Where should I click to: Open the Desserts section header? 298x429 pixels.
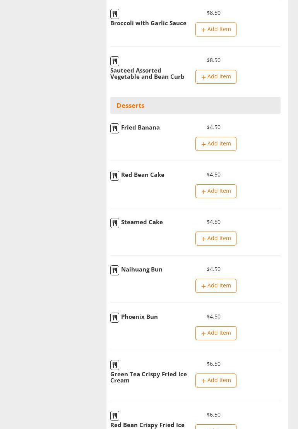(130, 106)
